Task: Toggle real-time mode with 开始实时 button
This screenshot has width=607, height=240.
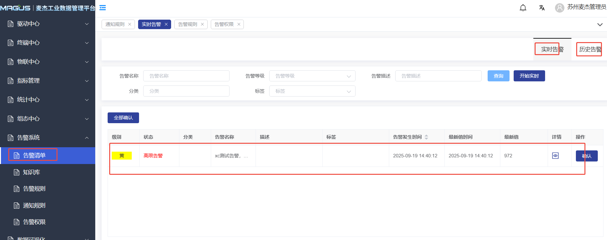Action: click(x=529, y=76)
